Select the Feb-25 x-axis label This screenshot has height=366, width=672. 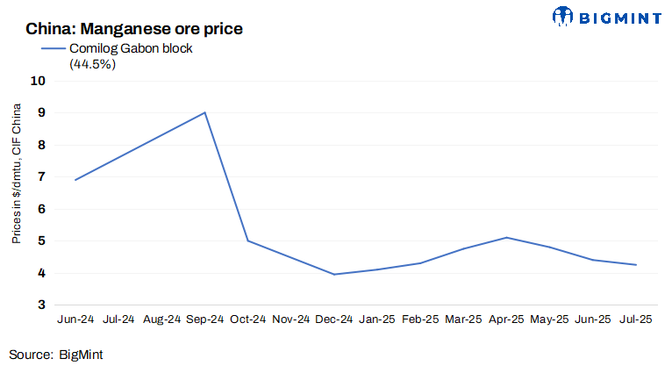coord(419,320)
